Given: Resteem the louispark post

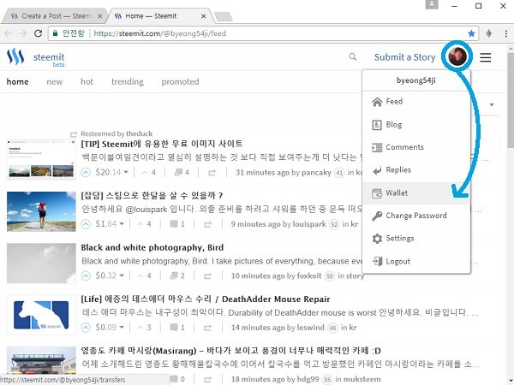Looking at the screenshot, I should tap(207, 224).
